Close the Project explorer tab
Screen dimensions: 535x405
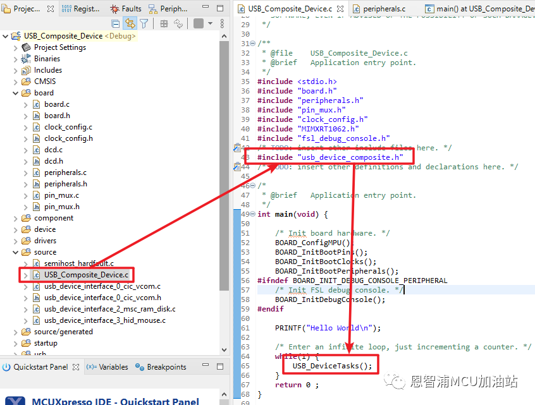[51, 9]
